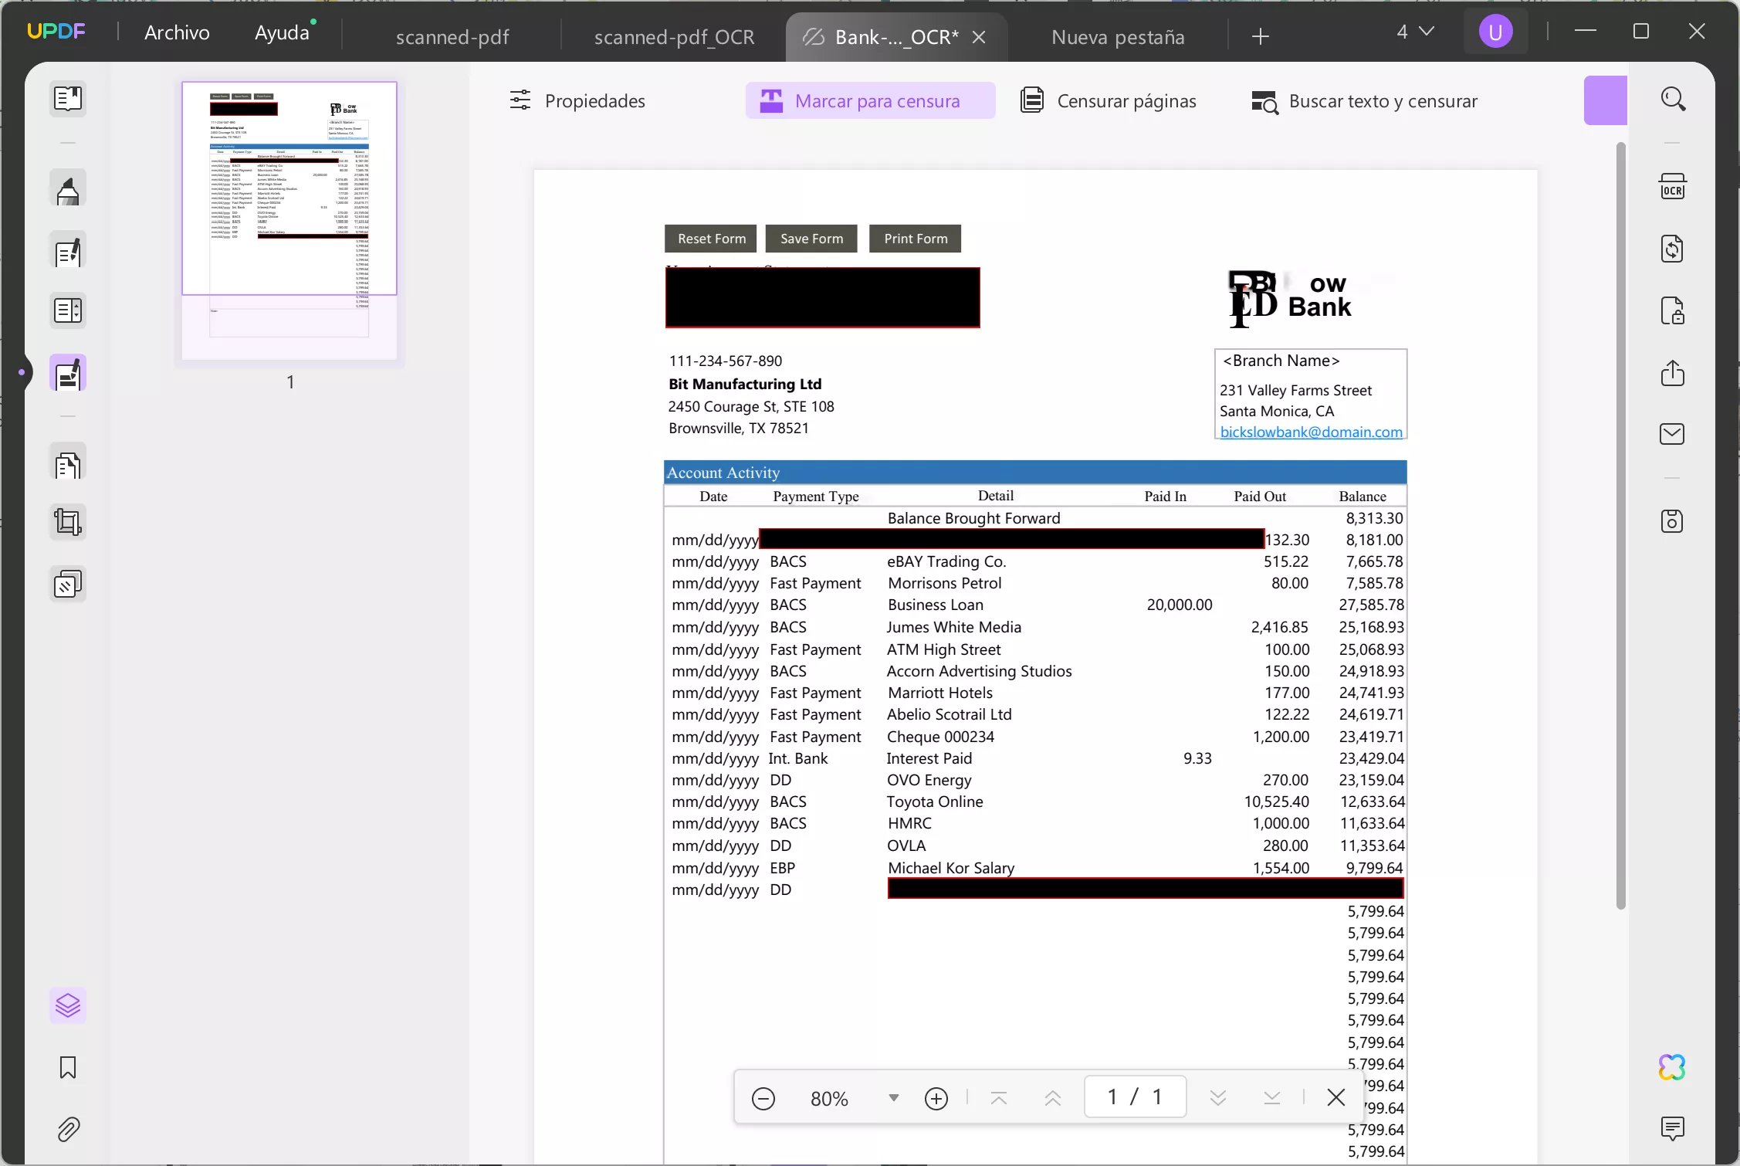Switch to the scanned-pdf_OCR tab
Image resolution: width=1740 pixels, height=1166 pixels.
pyautogui.click(x=674, y=36)
